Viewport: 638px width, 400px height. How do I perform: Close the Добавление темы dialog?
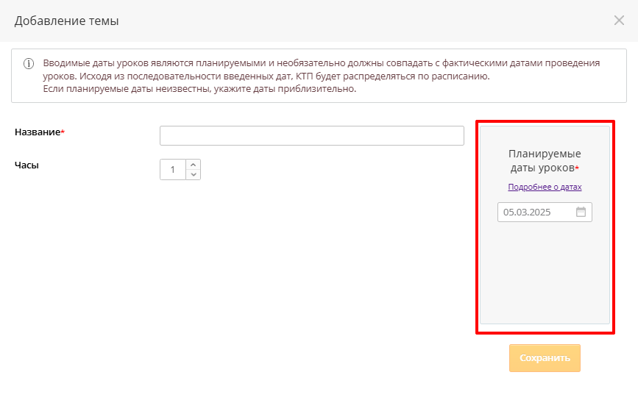619,20
